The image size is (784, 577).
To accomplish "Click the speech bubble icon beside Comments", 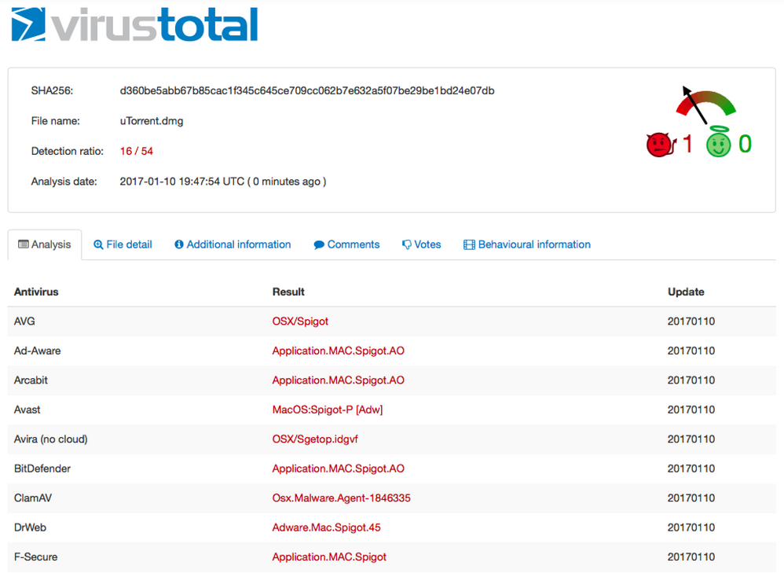I will (x=319, y=244).
